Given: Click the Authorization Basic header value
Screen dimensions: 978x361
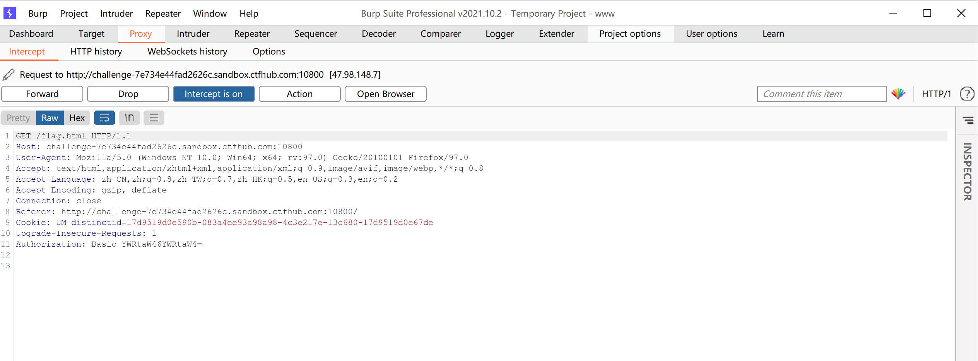Looking at the screenshot, I should click(x=147, y=244).
